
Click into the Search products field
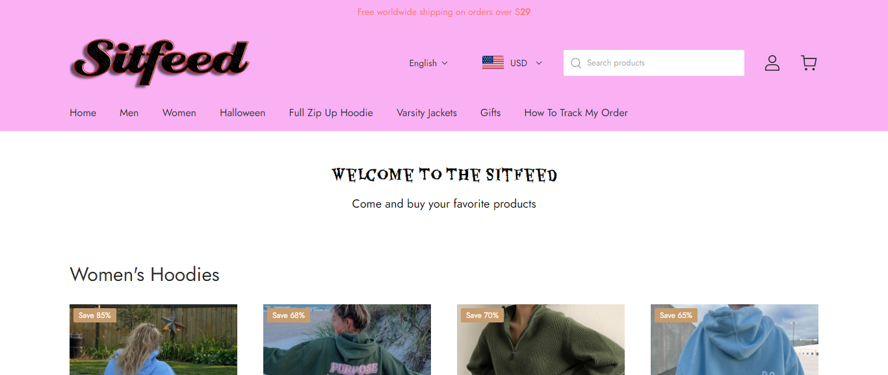pyautogui.click(x=654, y=63)
